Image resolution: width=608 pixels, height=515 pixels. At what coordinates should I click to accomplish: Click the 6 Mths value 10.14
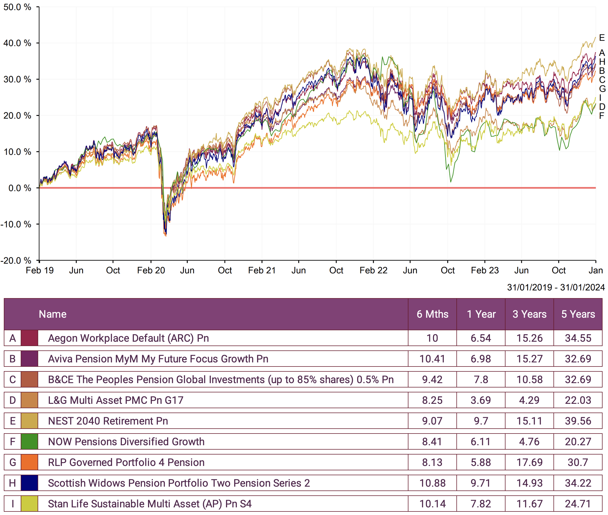tap(432, 504)
